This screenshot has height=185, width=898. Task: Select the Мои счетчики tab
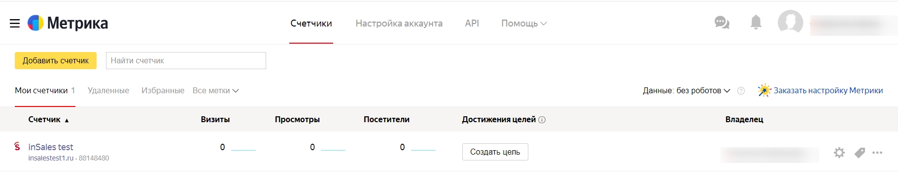click(x=45, y=90)
